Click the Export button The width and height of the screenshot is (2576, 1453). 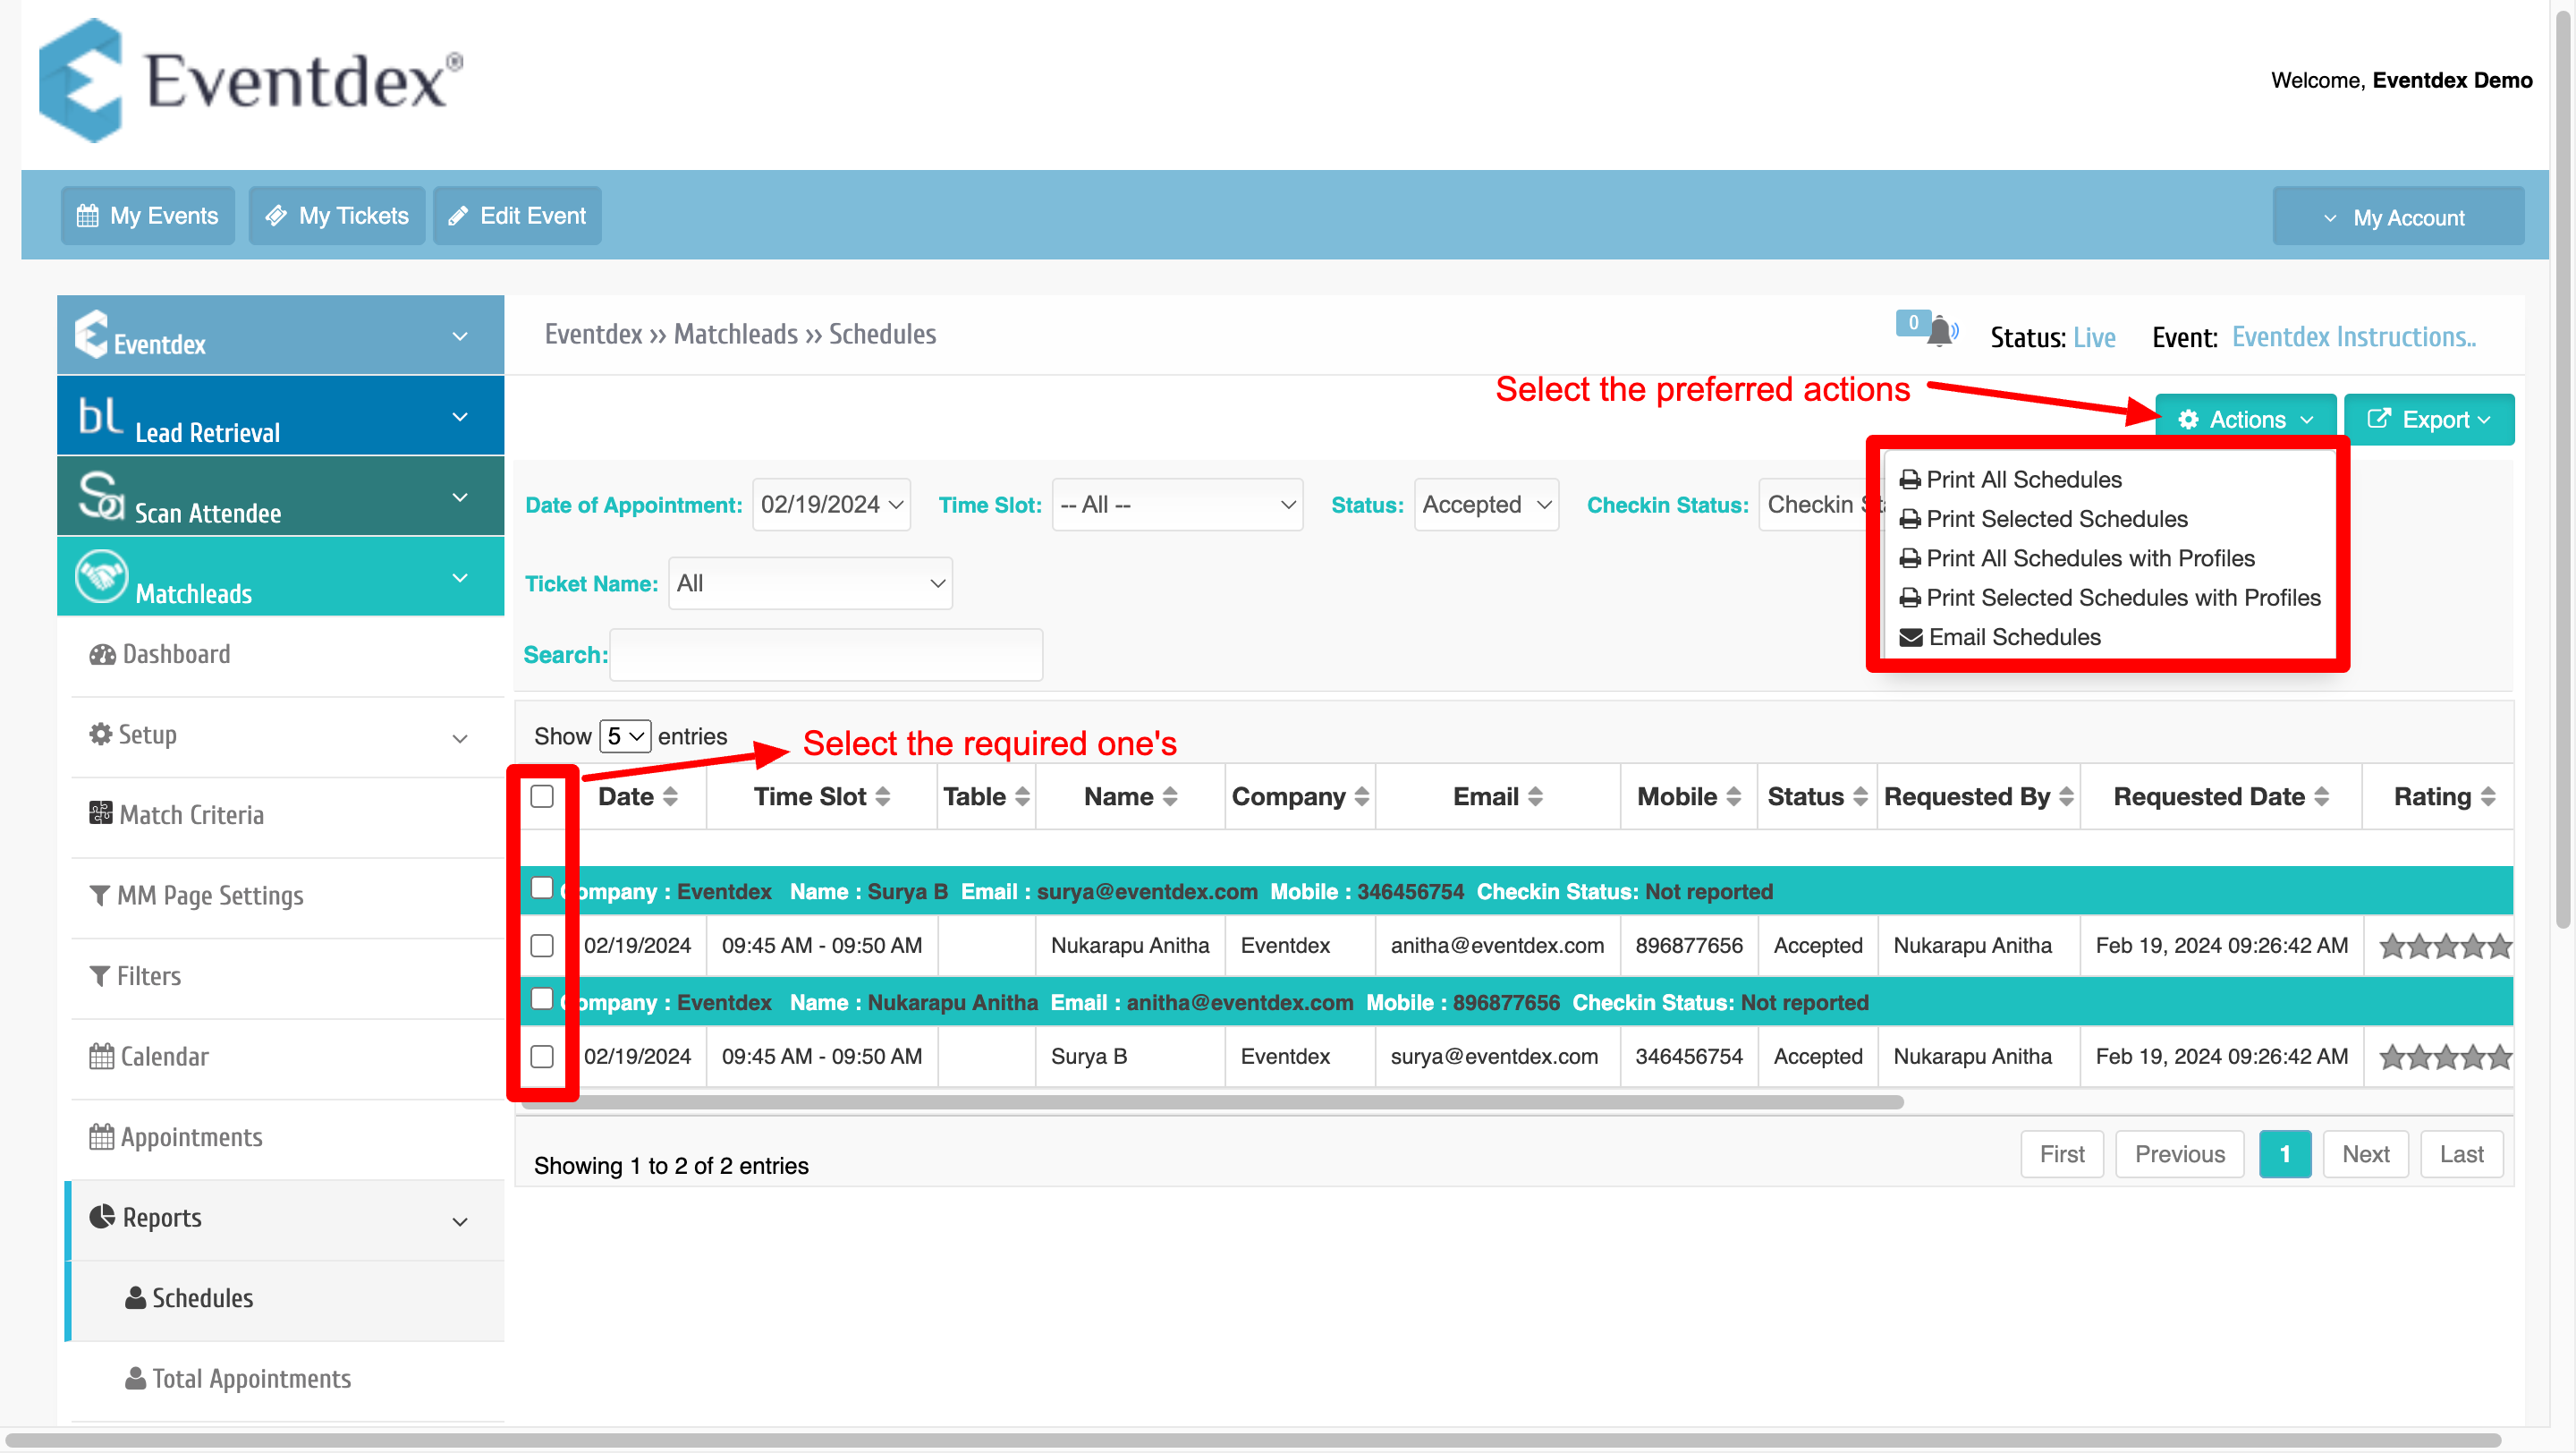click(2428, 419)
